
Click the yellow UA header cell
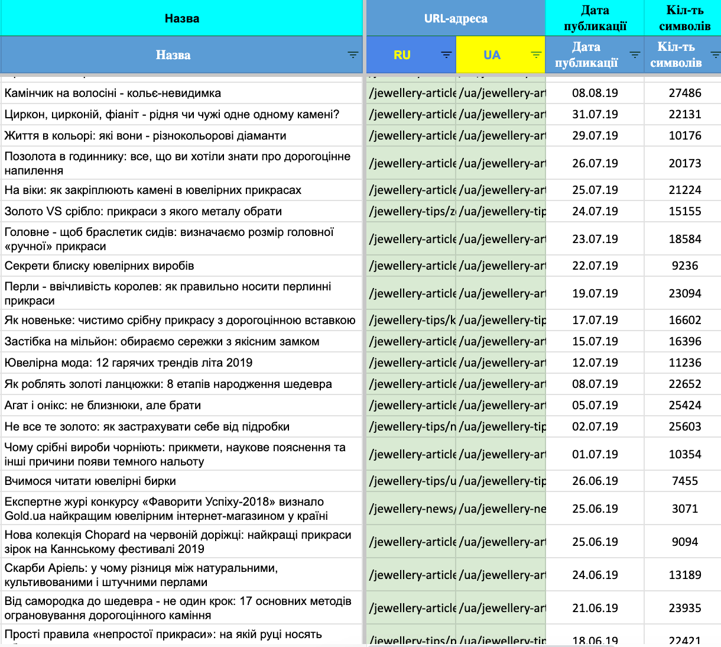pos(492,55)
